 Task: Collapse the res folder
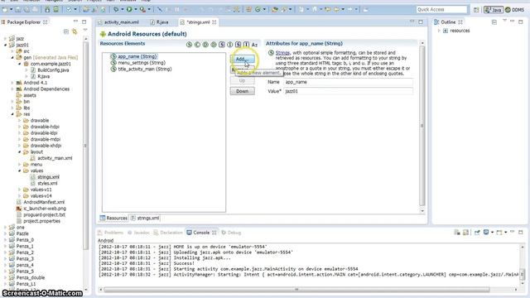click(12, 114)
